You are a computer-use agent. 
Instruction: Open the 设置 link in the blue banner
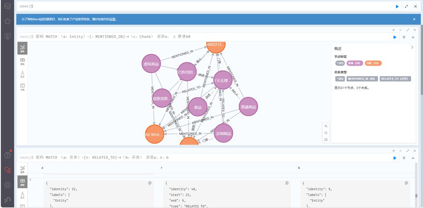pos(112,19)
